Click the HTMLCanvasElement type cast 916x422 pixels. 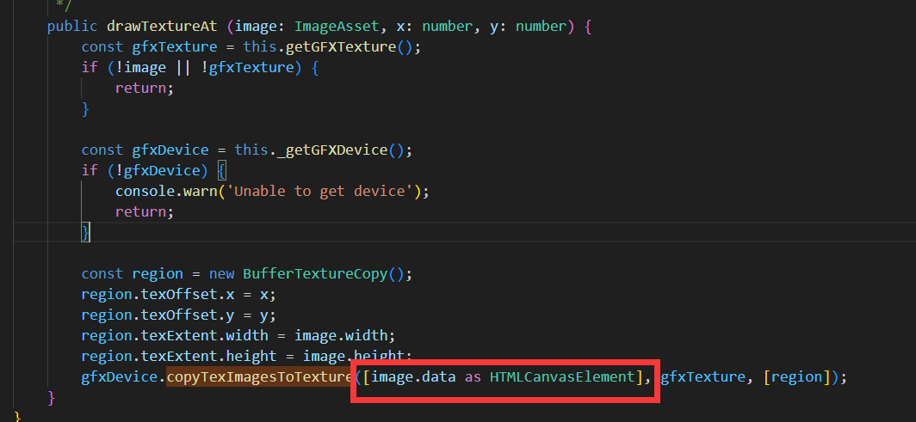coord(562,377)
